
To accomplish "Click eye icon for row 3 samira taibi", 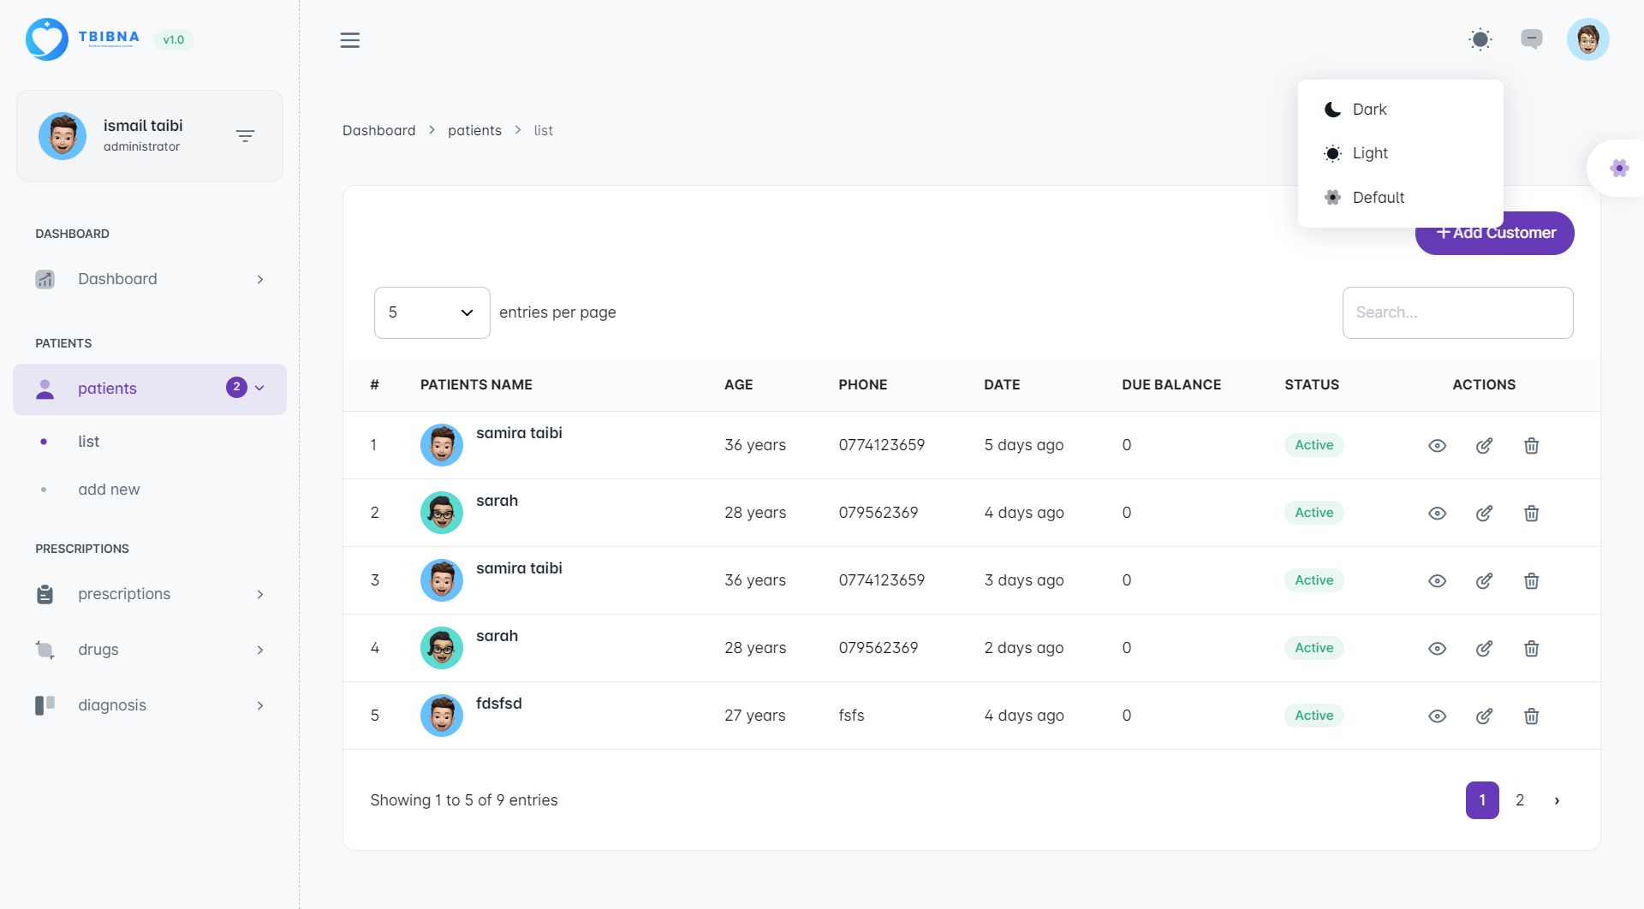I will (x=1437, y=580).
